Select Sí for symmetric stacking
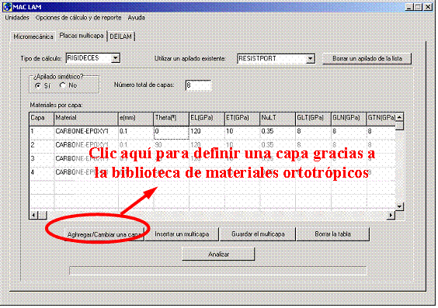This screenshot has width=438, height=308. [38, 85]
